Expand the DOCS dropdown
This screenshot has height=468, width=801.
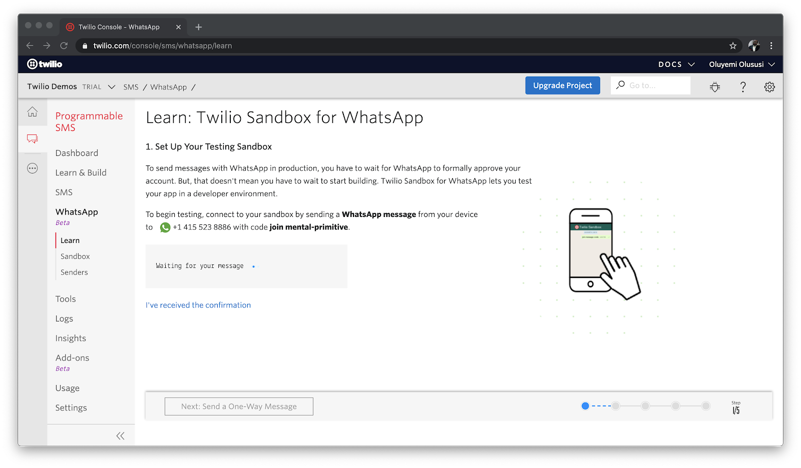[676, 64]
